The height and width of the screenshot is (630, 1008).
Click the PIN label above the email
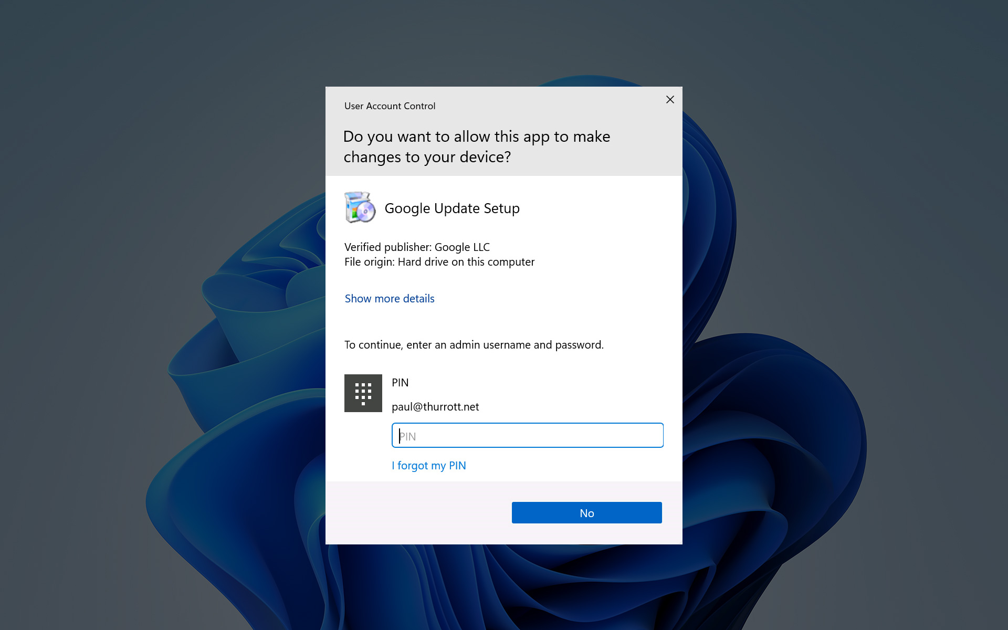[400, 383]
